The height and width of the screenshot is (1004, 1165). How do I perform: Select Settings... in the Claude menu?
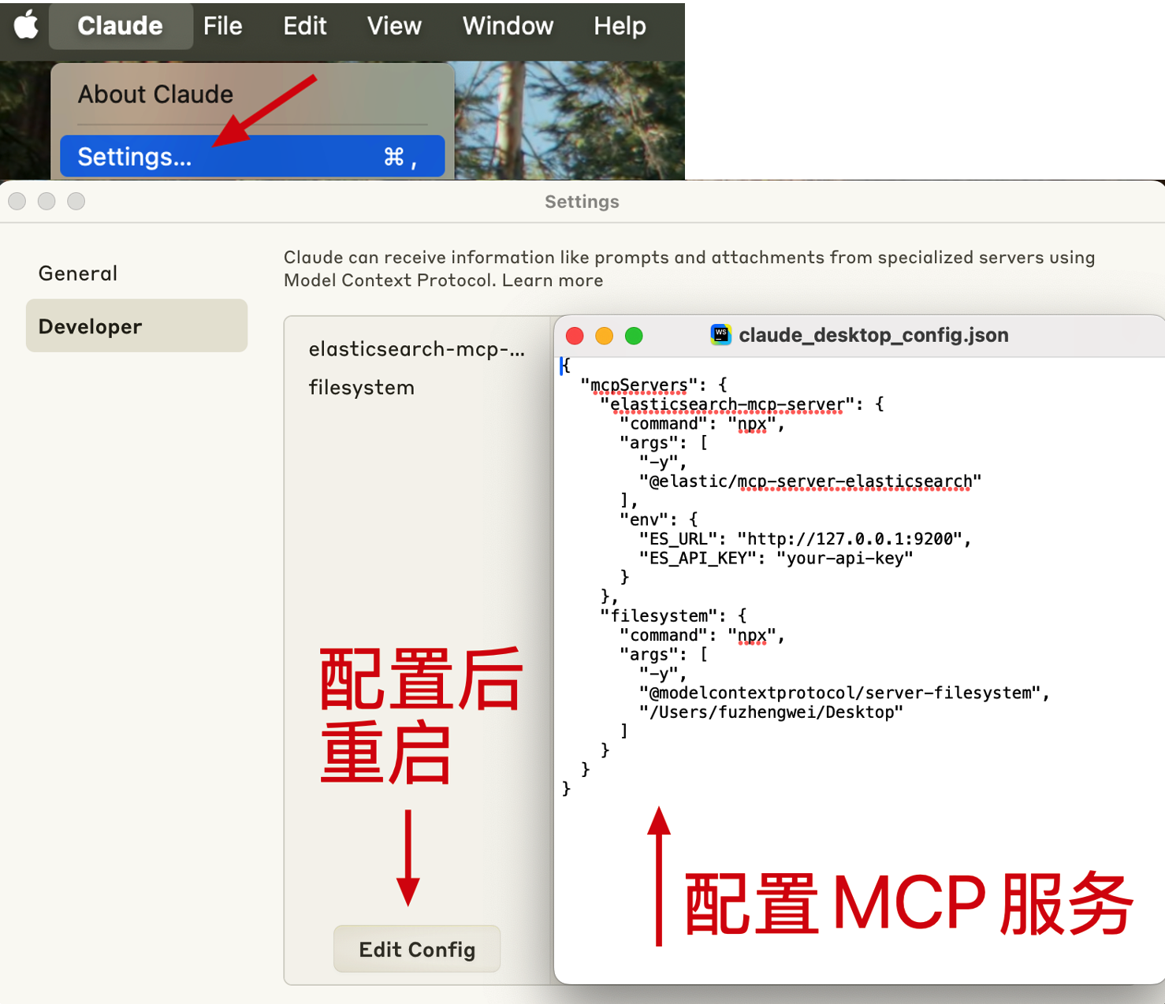pyautogui.click(x=252, y=157)
